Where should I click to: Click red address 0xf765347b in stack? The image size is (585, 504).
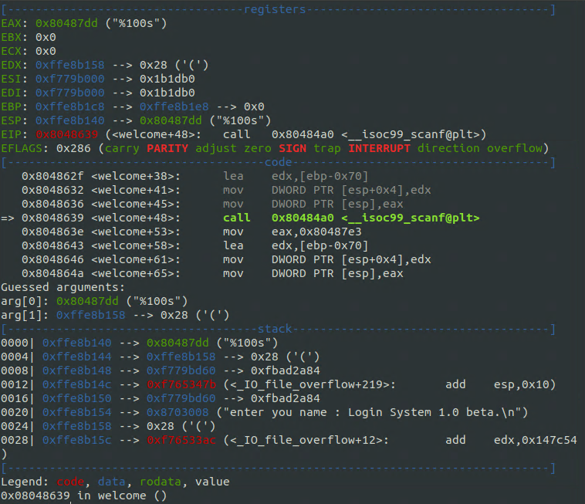[181, 384]
